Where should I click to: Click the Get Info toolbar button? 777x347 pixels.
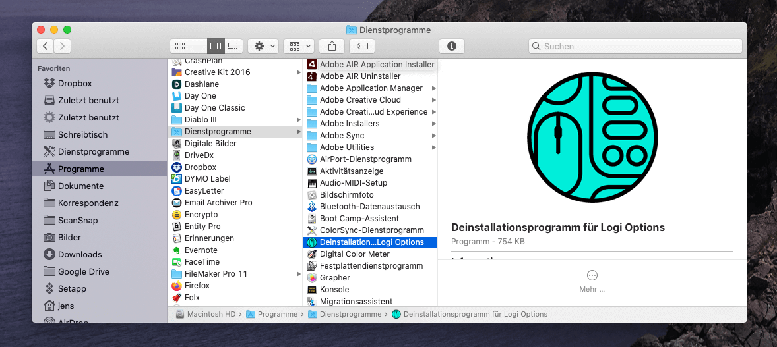[452, 46]
